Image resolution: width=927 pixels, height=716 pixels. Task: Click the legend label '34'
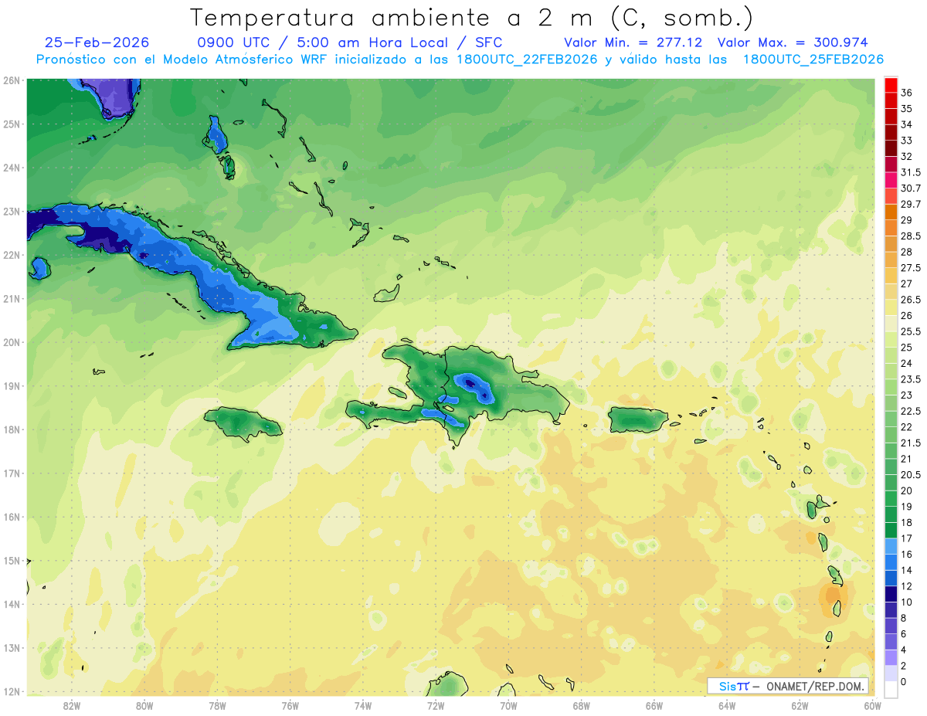point(906,124)
